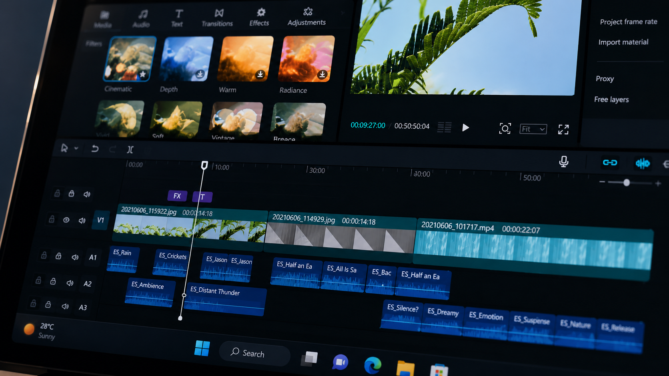Open Task View from the taskbar
This screenshot has height=376, width=669.
[x=309, y=358]
